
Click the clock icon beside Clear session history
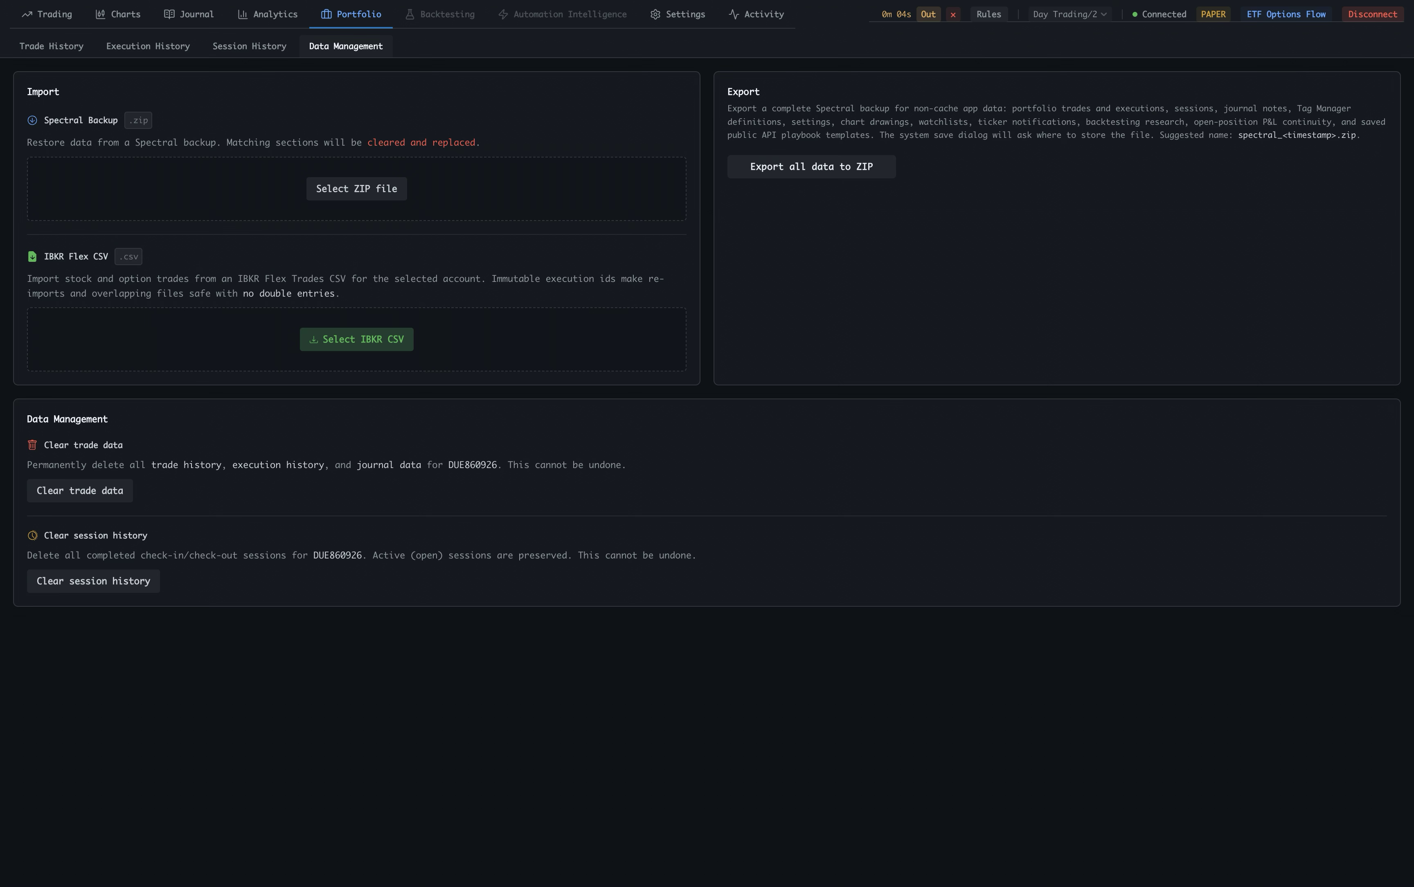32,536
